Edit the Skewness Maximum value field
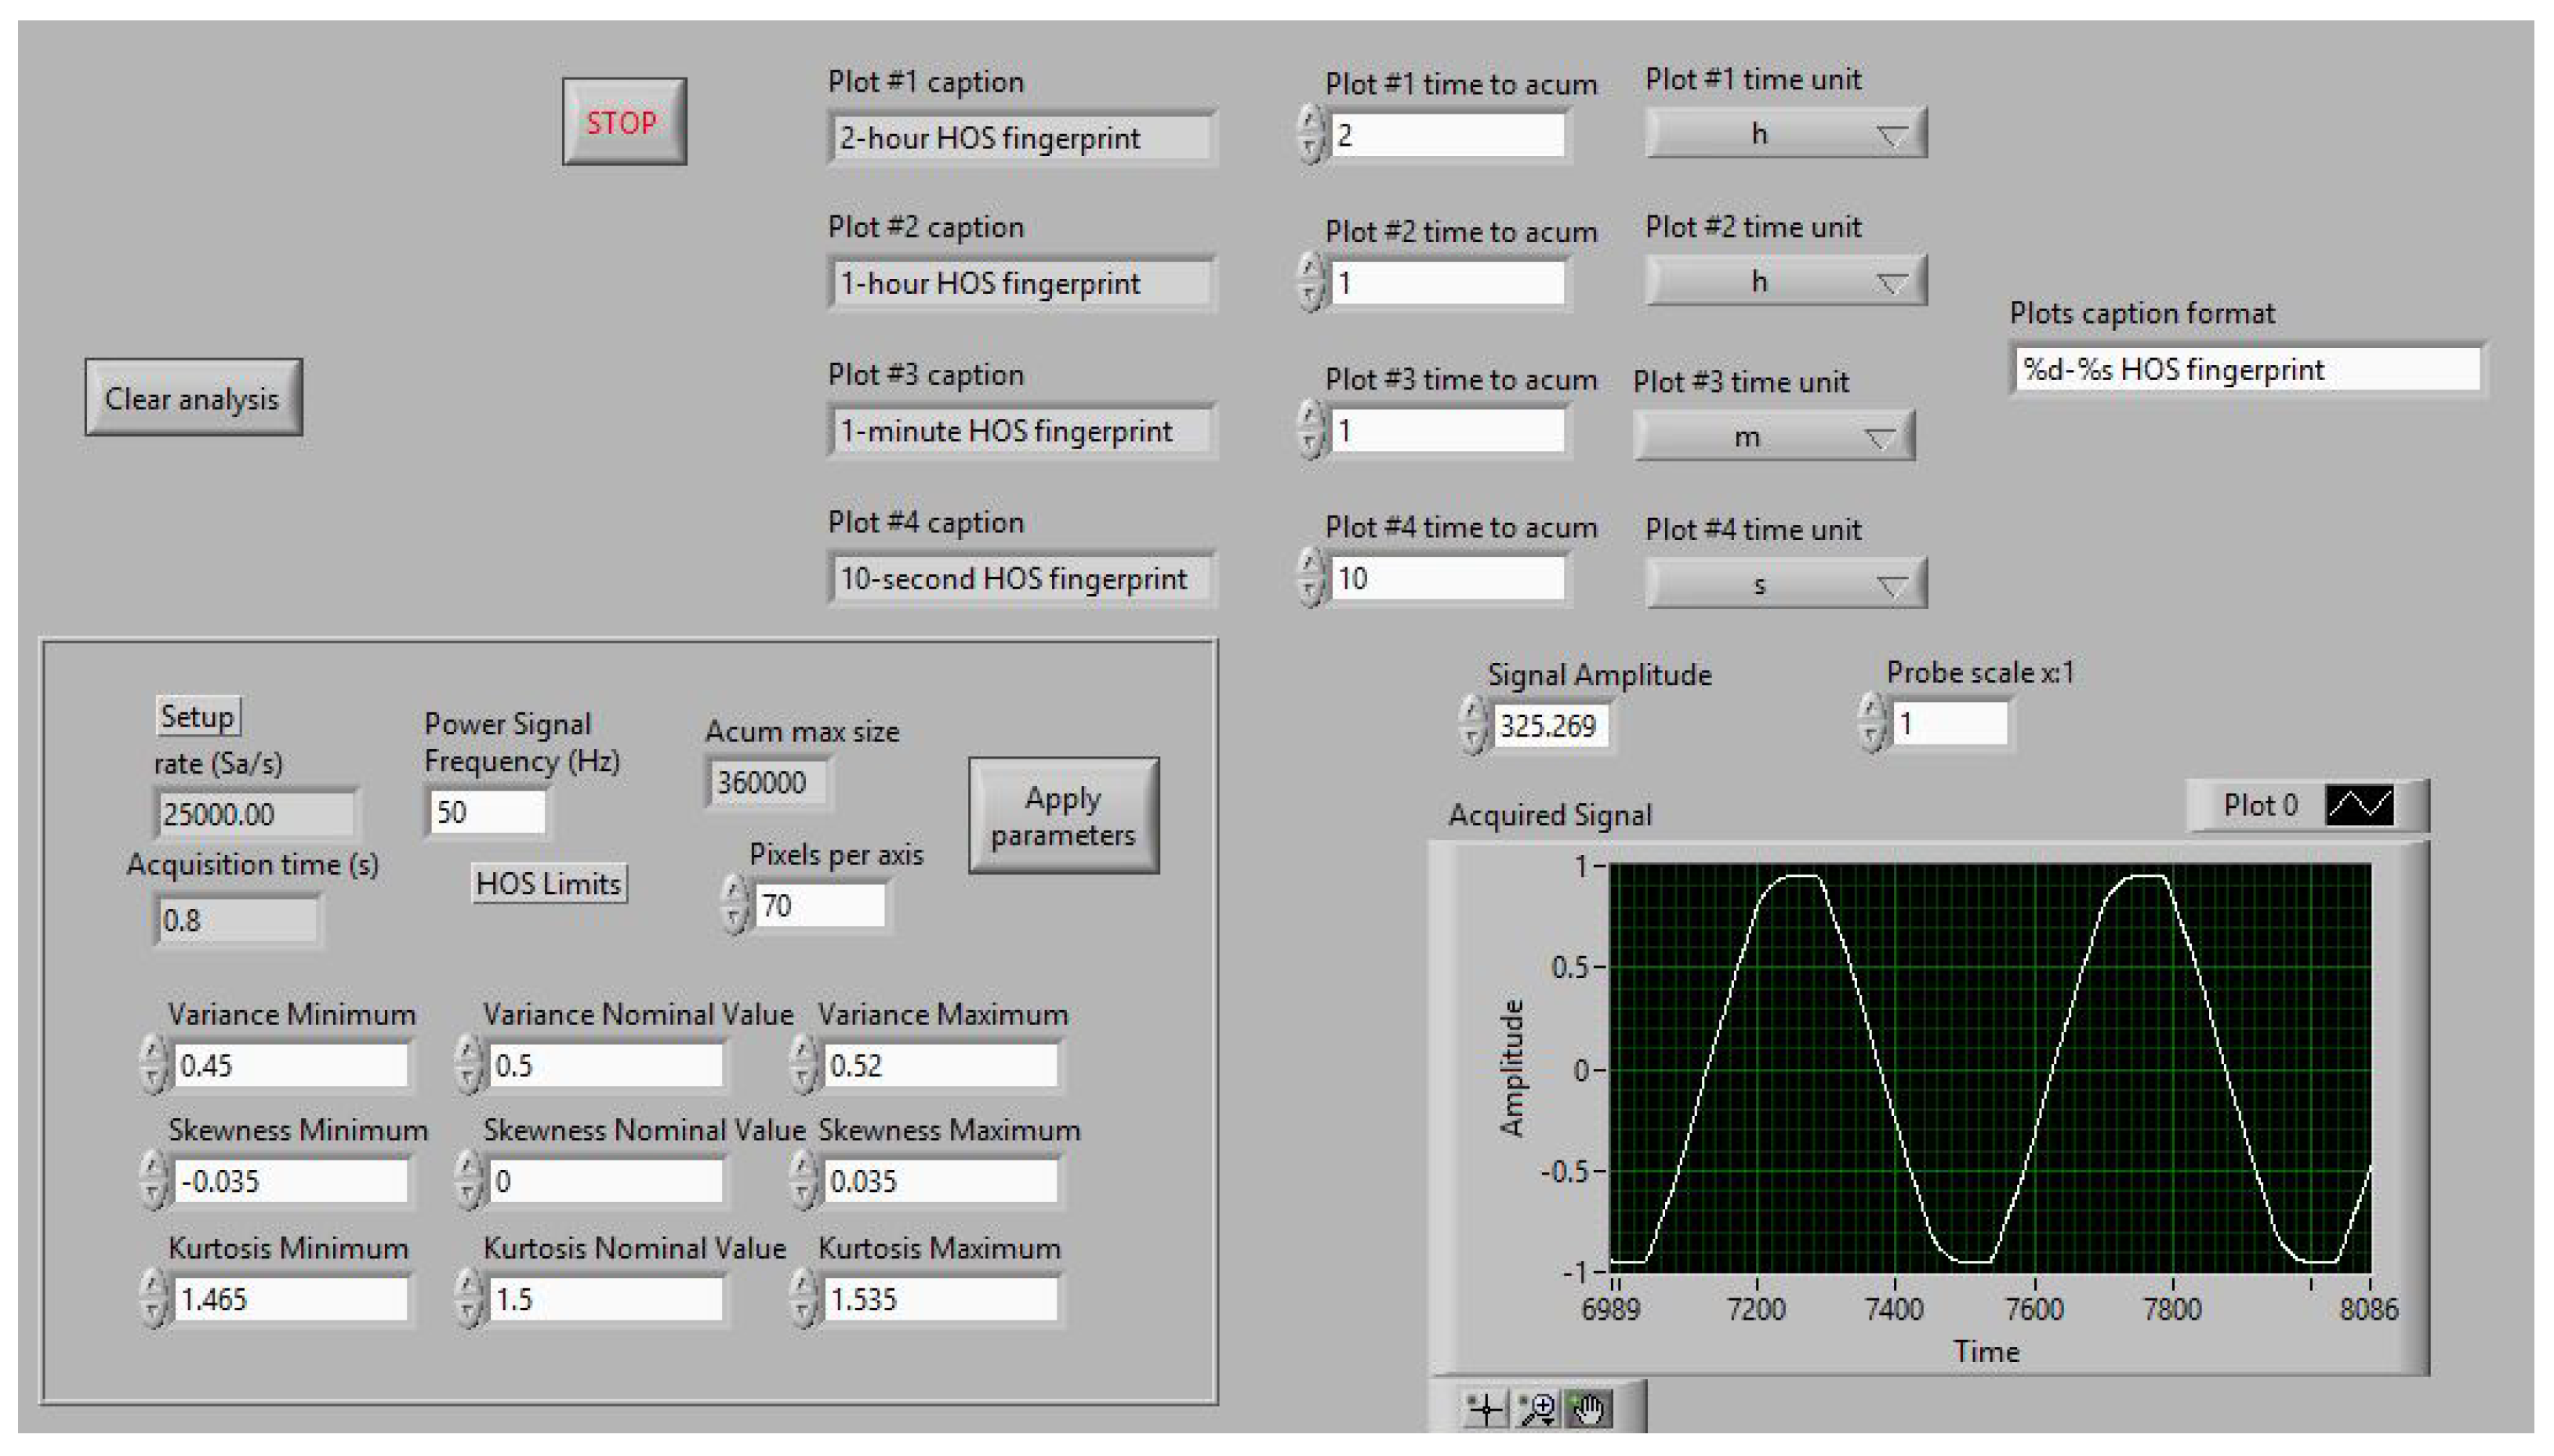The height and width of the screenshot is (1456, 2554). (x=941, y=1182)
